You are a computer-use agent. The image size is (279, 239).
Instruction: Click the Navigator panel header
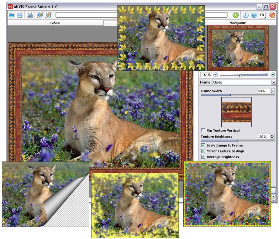tap(237, 23)
